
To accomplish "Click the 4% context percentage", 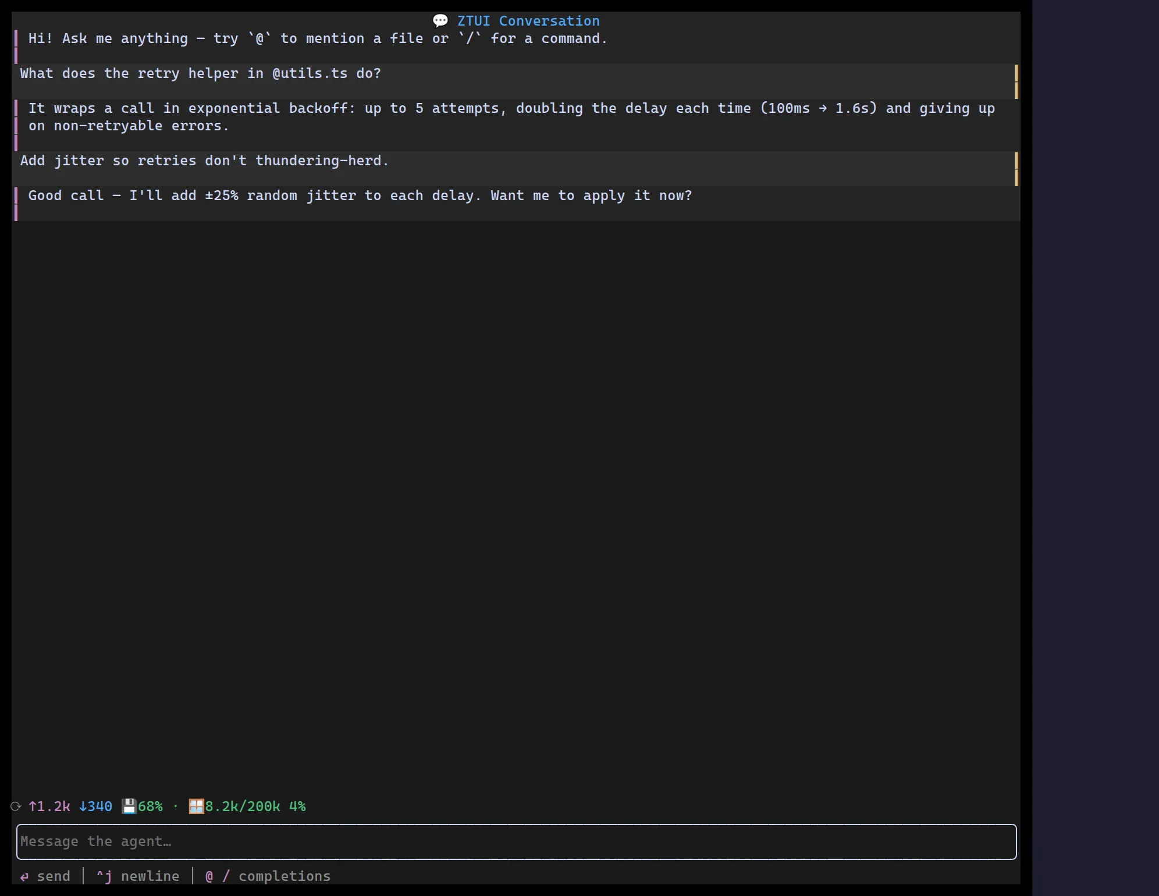I will click(x=297, y=806).
